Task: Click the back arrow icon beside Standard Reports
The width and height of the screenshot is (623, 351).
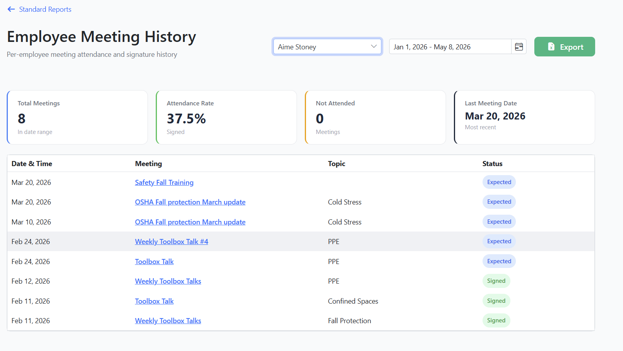Action: pyautogui.click(x=11, y=9)
